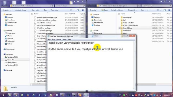Open the Edit menu in Notepad

(54, 39)
